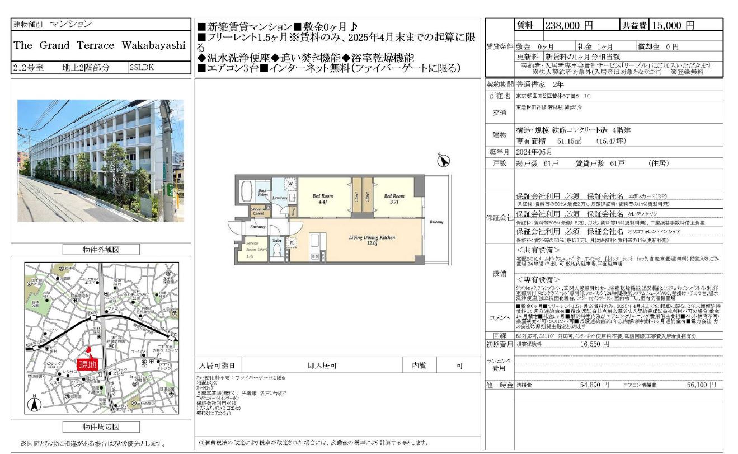
Task: Open the building exterior photo
Action: tap(100, 161)
